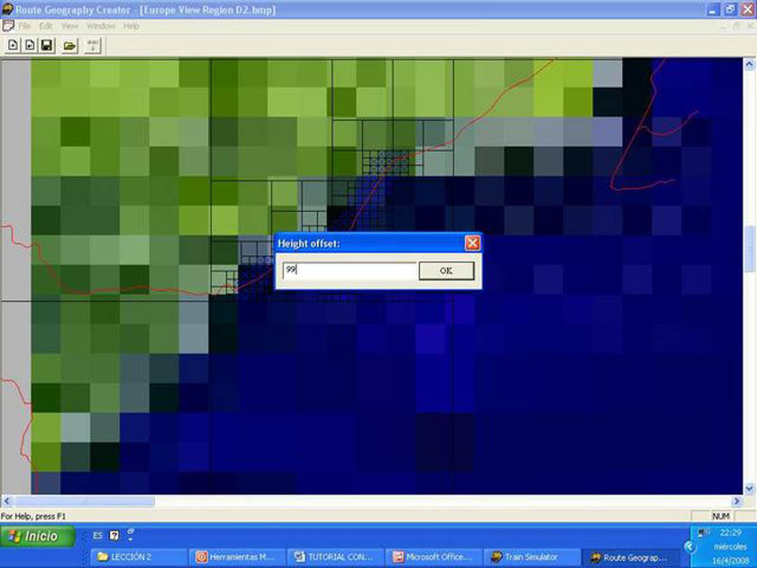This screenshot has width=757, height=568.
Task: Click the vertical scrollbar thumb on right edge
Action: pyautogui.click(x=751, y=248)
